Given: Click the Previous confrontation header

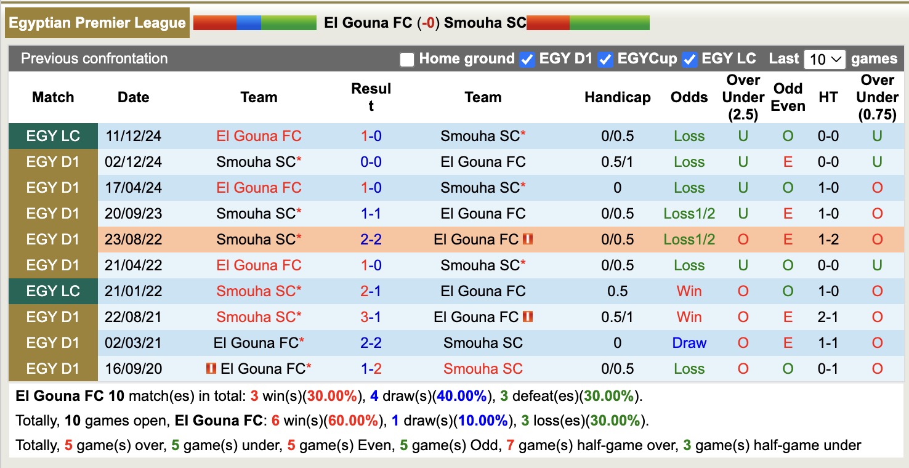Looking at the screenshot, I should [x=94, y=59].
